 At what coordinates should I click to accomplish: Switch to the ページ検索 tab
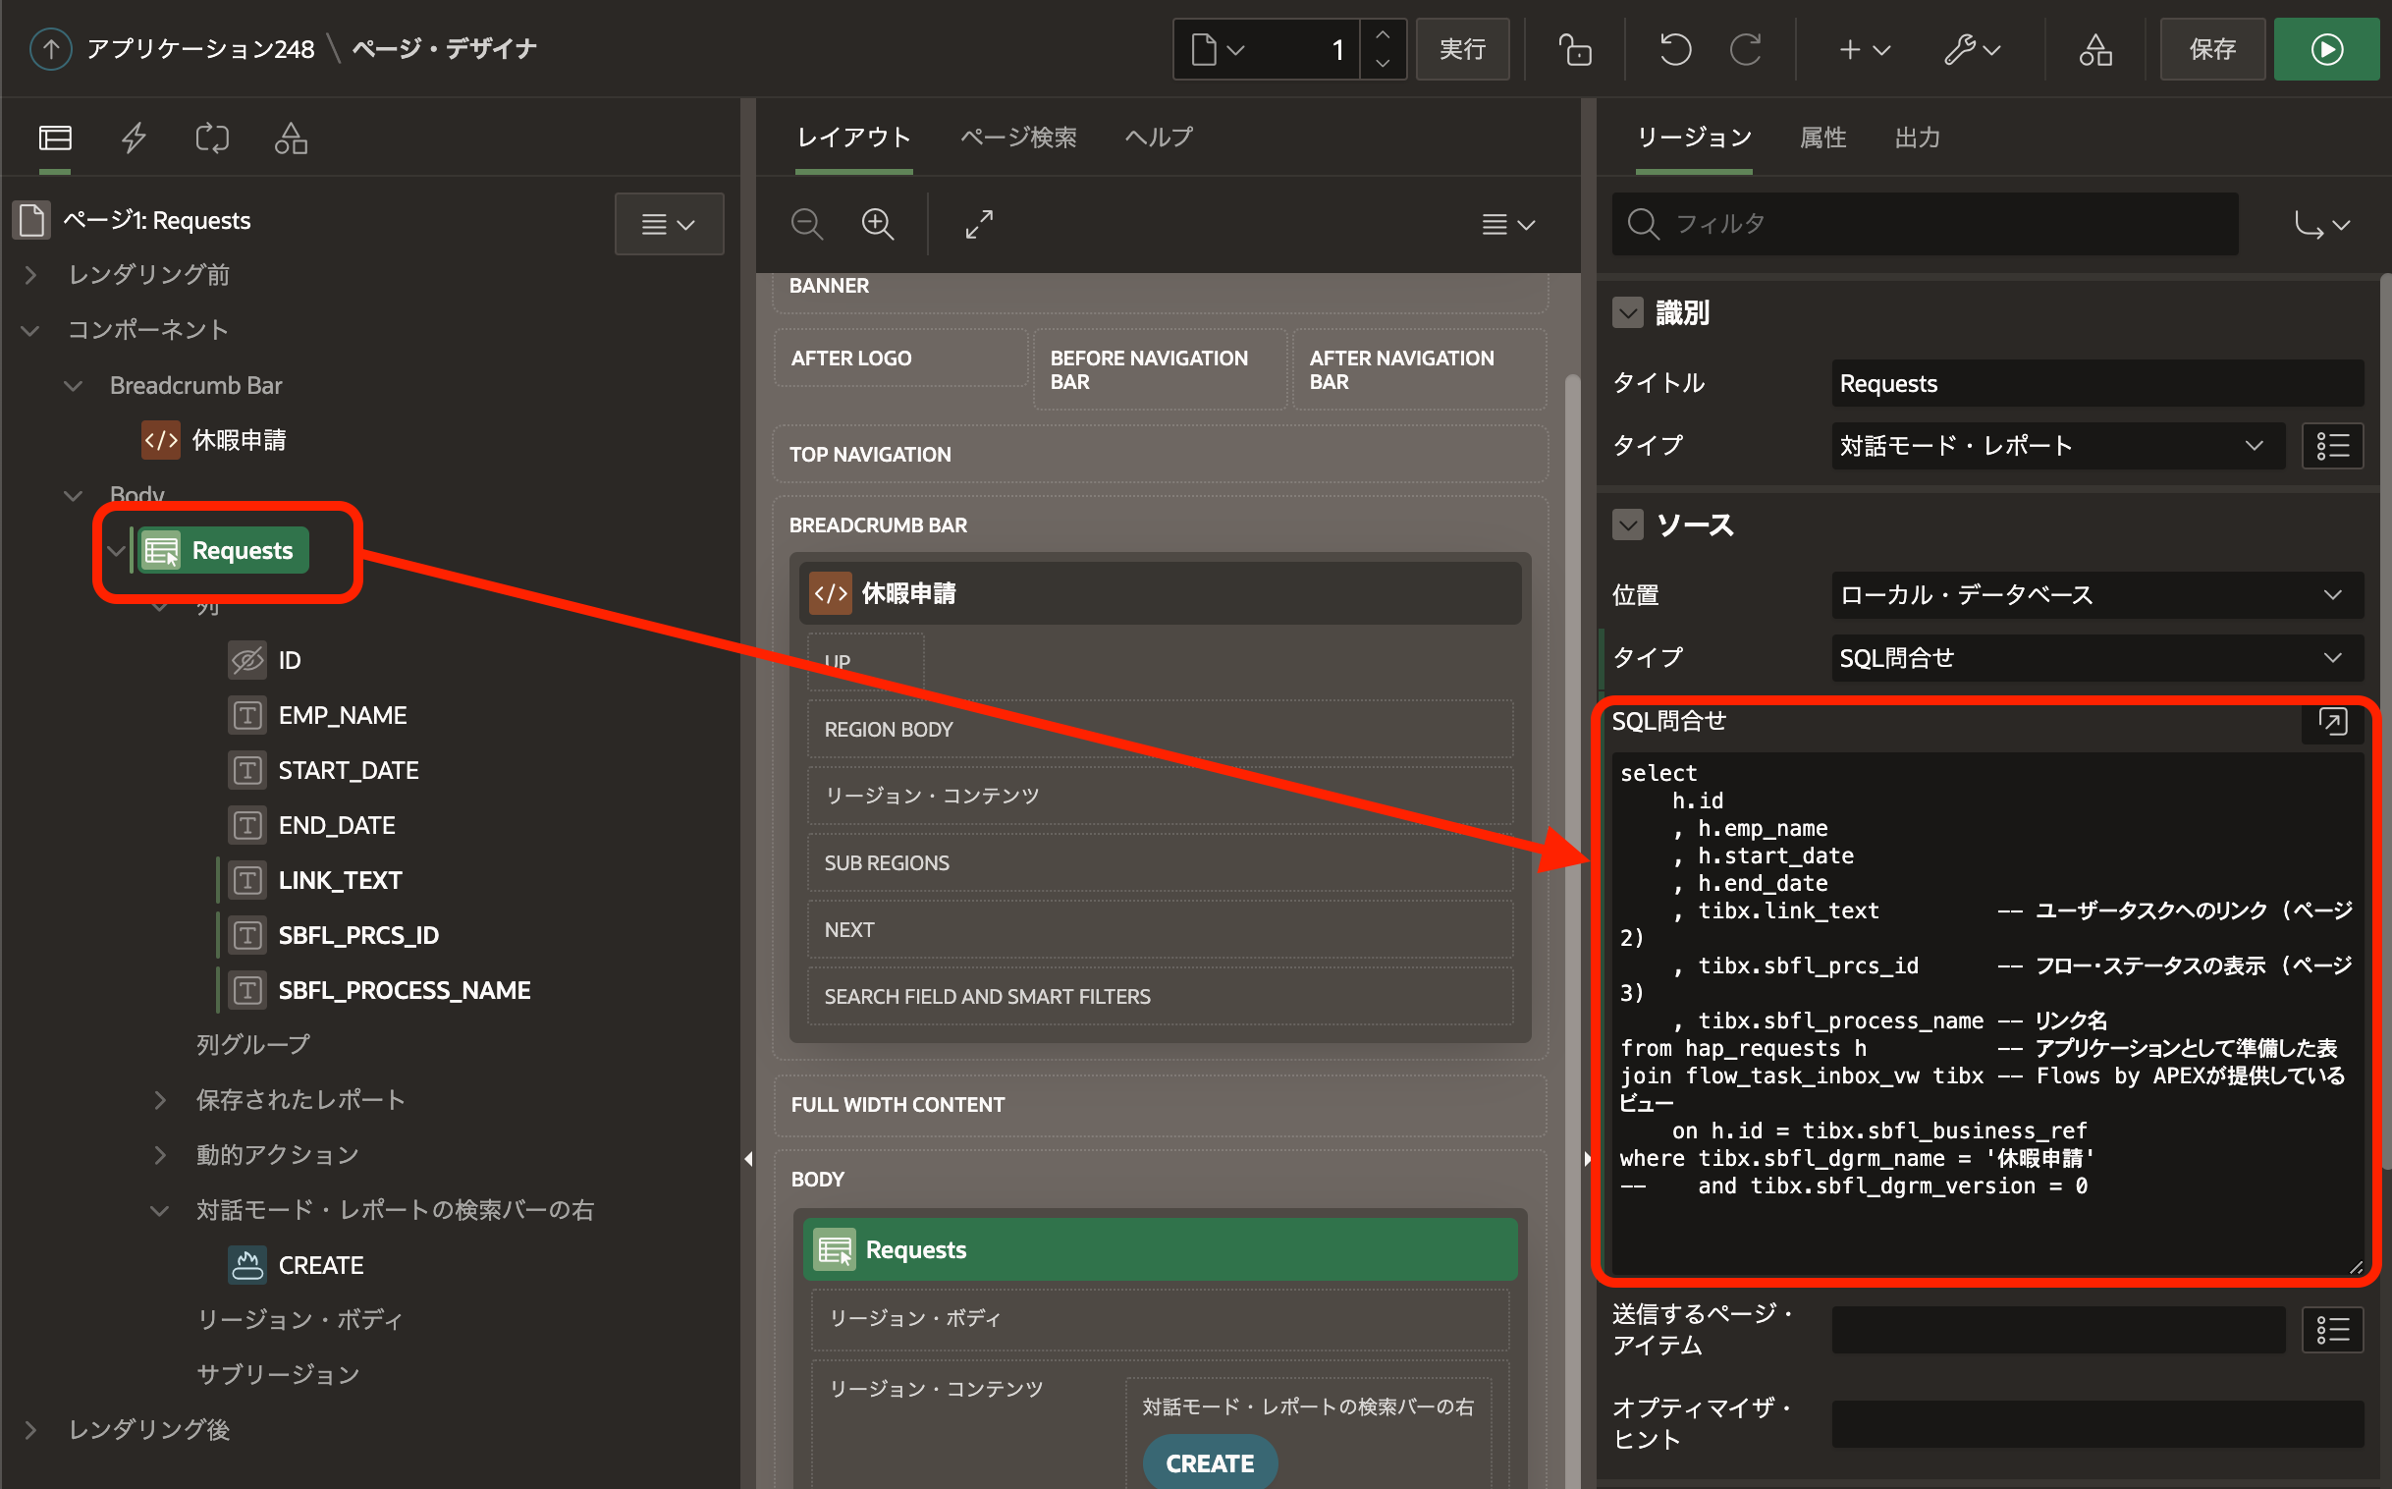(1018, 138)
